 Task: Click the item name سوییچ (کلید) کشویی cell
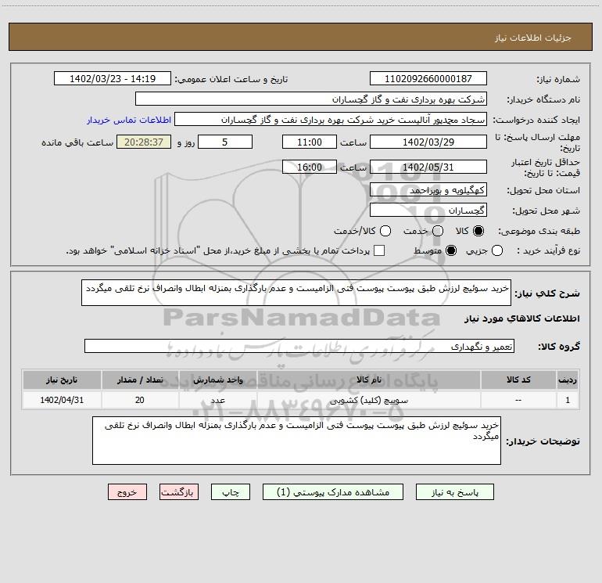point(369,400)
